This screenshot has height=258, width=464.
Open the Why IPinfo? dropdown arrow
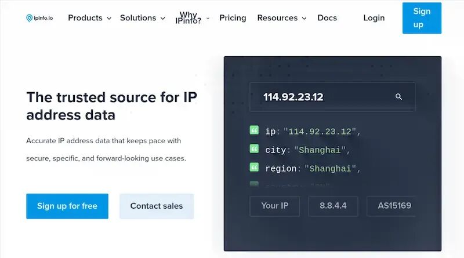click(x=208, y=19)
